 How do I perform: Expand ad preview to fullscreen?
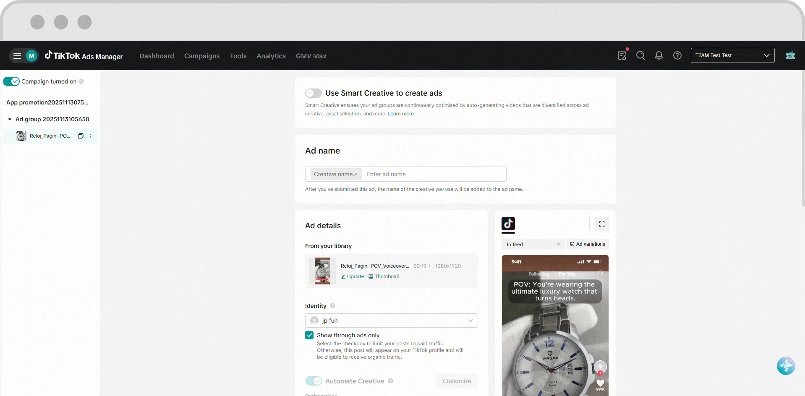[x=602, y=224]
